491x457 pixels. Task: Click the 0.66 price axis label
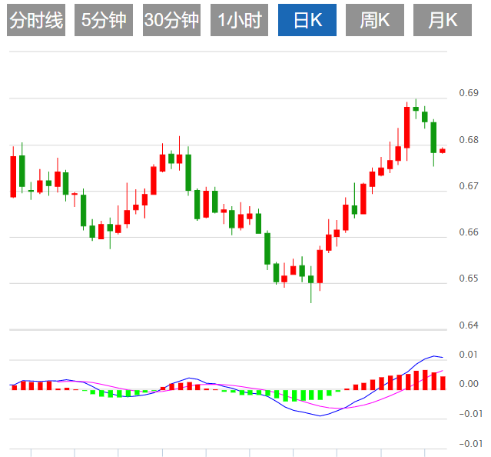469,232
